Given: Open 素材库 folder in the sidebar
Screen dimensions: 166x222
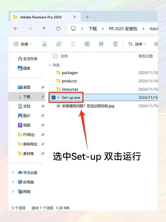Looking at the screenshot, I should (x=26, y=154).
